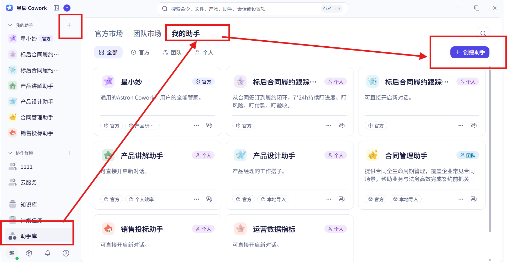Image resolution: width=507 pixels, height=262 pixels.
Task: Open more options on 合同管理助手 card
Action: coord(461,199)
